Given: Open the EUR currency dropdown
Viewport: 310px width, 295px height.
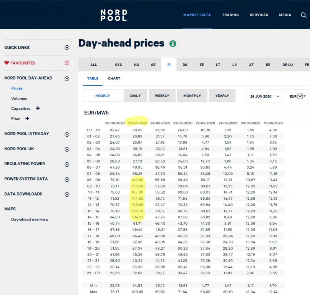Looking at the screenshot, I should pyautogui.click(x=297, y=96).
